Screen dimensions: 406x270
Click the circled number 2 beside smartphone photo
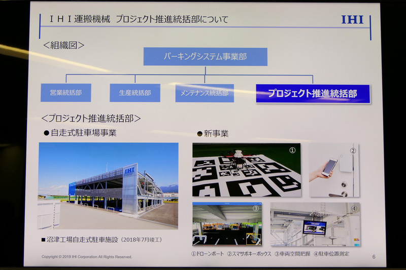[353, 150]
